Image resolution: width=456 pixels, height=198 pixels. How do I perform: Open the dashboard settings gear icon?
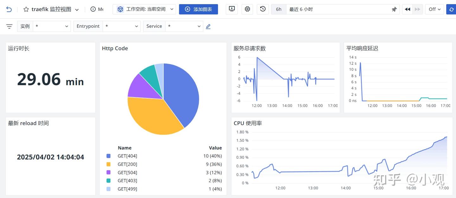(247, 9)
